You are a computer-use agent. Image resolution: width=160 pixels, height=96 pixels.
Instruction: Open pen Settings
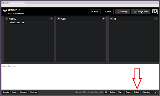point(122,12)
